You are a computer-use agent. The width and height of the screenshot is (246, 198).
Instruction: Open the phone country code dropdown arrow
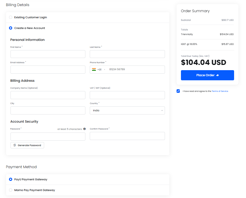[105, 69]
